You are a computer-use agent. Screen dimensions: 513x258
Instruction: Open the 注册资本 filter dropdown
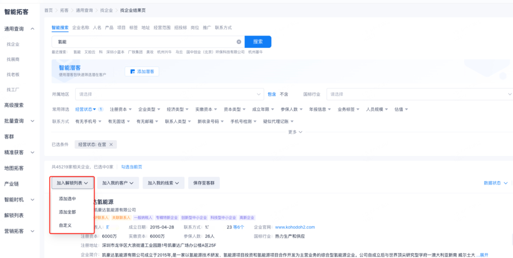coord(120,109)
